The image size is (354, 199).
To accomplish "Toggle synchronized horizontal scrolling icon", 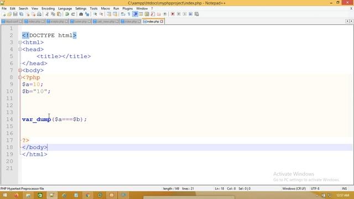I will [115, 14].
